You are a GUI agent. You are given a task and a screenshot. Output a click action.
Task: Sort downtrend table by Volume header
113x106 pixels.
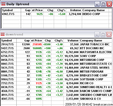[71, 40]
